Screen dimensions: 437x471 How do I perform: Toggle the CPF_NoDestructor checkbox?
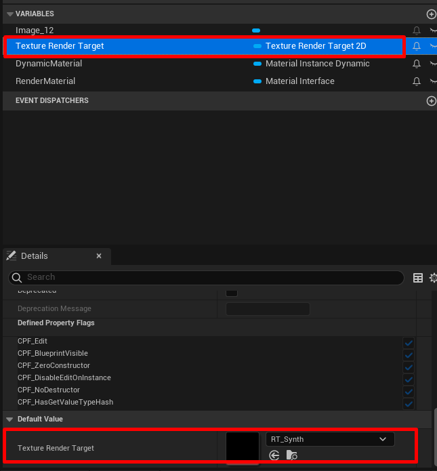409,392
